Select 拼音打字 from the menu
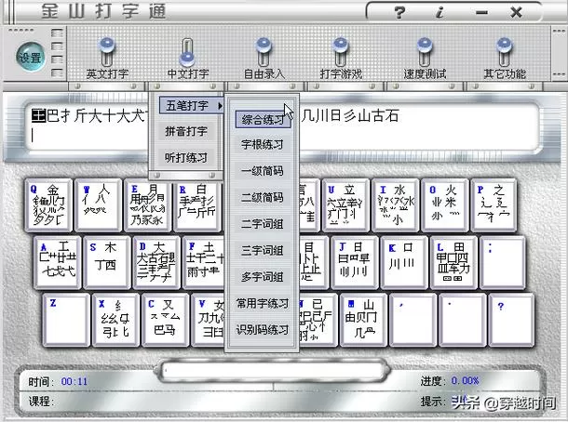The width and height of the screenshot is (568, 422). 186,131
